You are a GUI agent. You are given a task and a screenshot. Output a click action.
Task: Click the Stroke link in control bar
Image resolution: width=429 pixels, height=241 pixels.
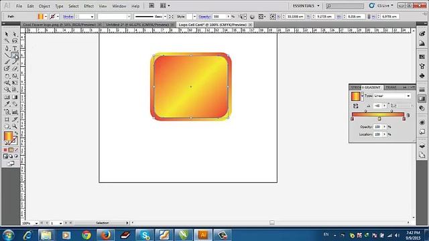pos(68,17)
